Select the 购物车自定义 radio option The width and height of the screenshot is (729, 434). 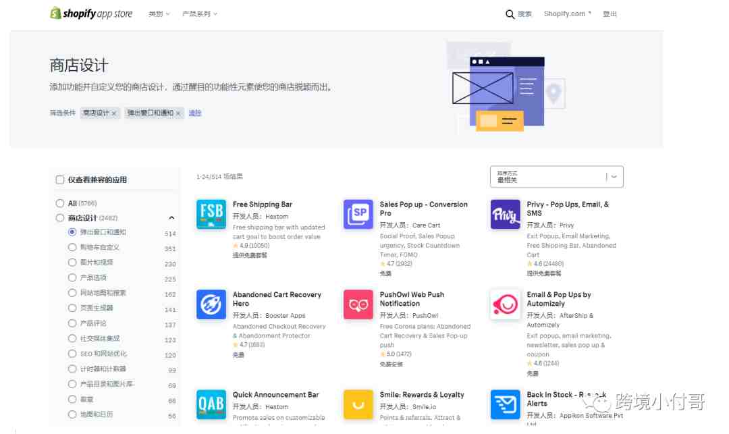click(x=72, y=247)
